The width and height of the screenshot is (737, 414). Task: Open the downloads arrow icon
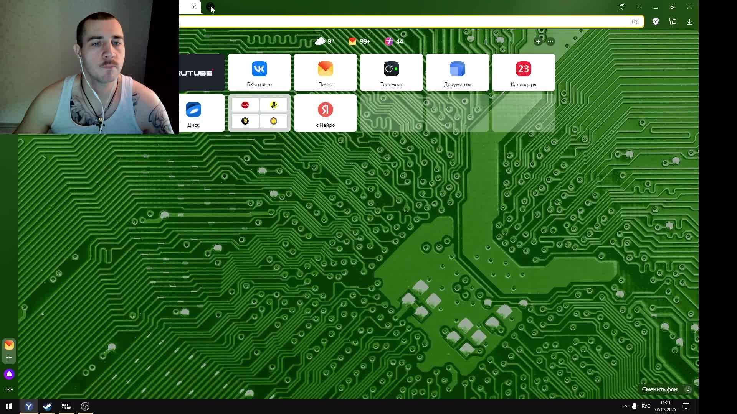tap(689, 22)
